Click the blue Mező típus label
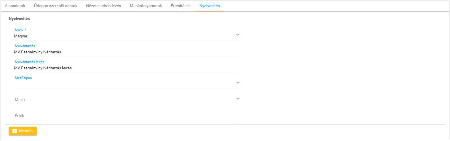The height and width of the screenshot is (141, 450). click(x=23, y=78)
